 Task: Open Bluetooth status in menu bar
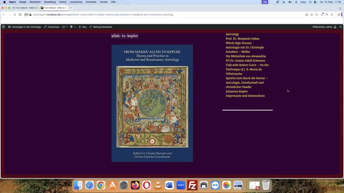pyautogui.click(x=296, y=2)
